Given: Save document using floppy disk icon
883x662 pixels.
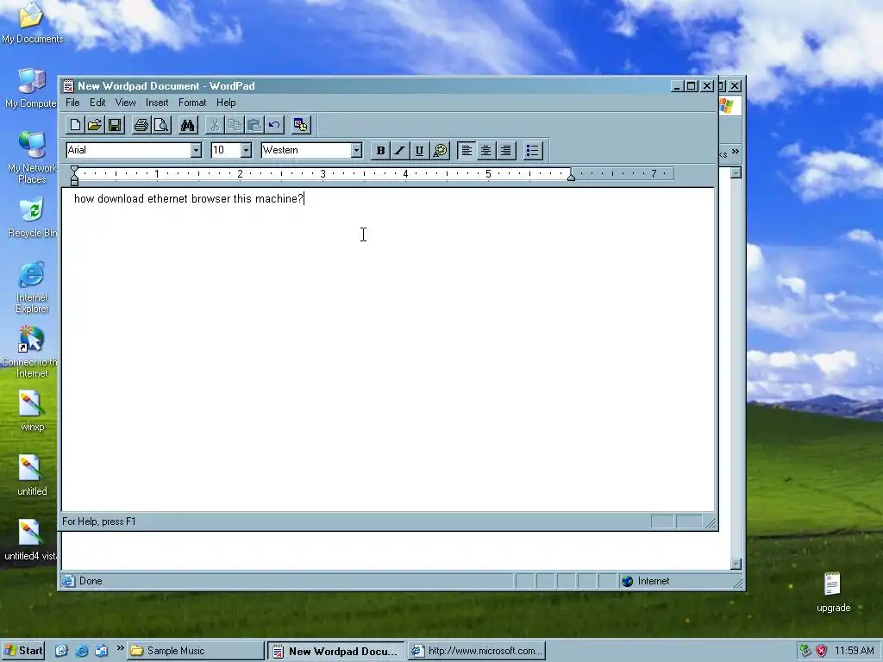Looking at the screenshot, I should (115, 125).
